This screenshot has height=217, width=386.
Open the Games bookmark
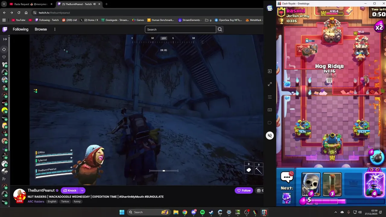(138, 20)
